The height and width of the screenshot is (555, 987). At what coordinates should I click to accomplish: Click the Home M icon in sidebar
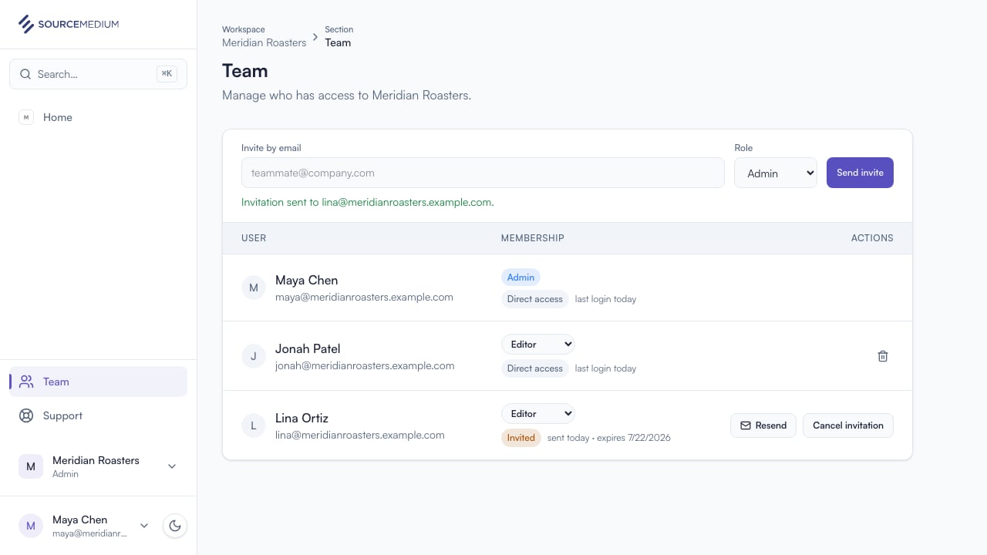26,117
